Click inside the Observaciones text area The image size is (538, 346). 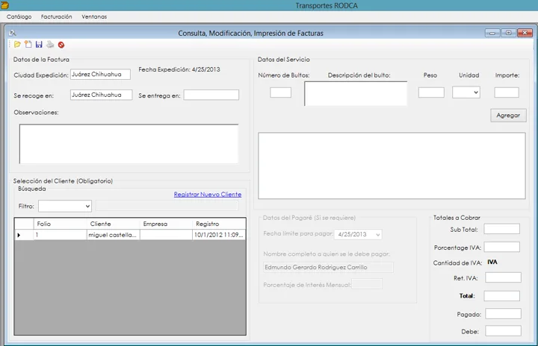tap(129, 144)
